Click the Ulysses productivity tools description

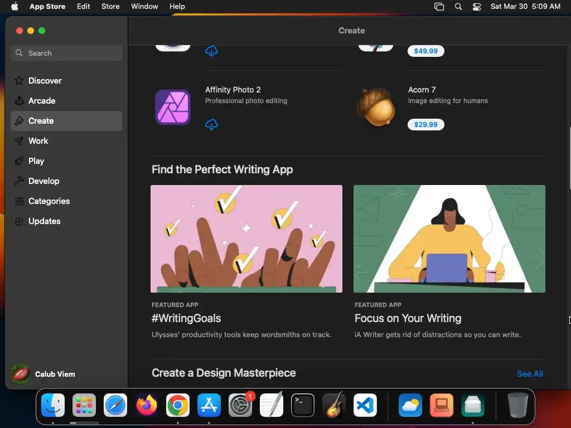241,335
